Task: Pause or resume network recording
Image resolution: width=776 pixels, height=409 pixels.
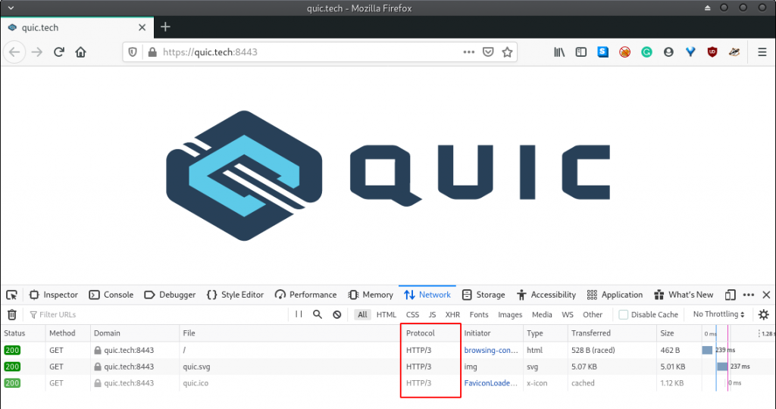Action: tap(299, 314)
